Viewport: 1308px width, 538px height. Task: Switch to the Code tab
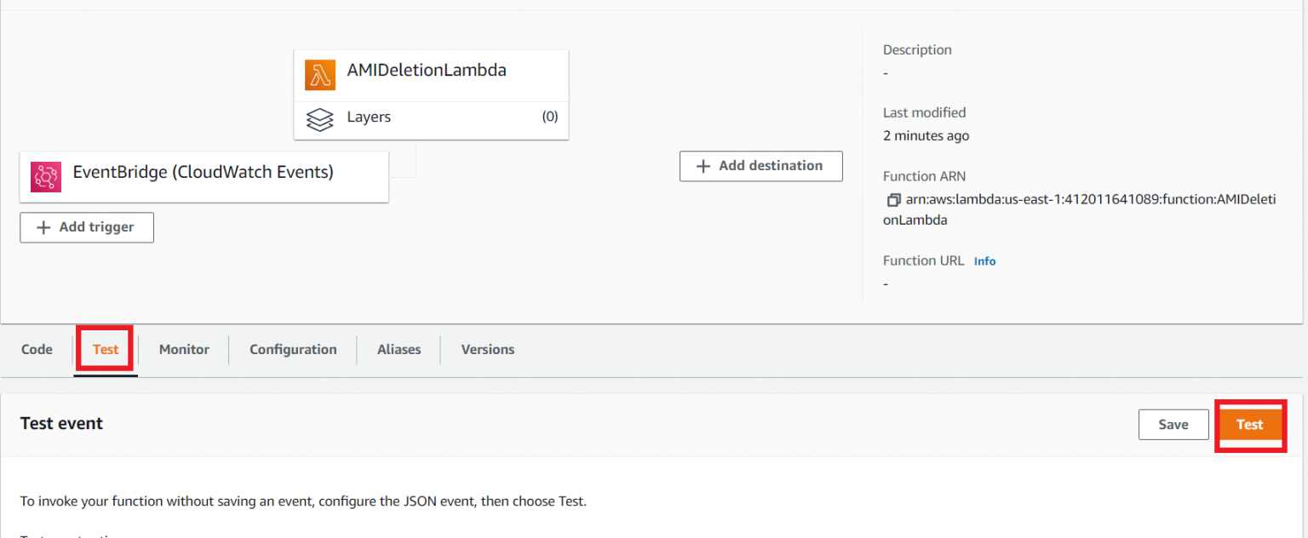[x=37, y=349]
